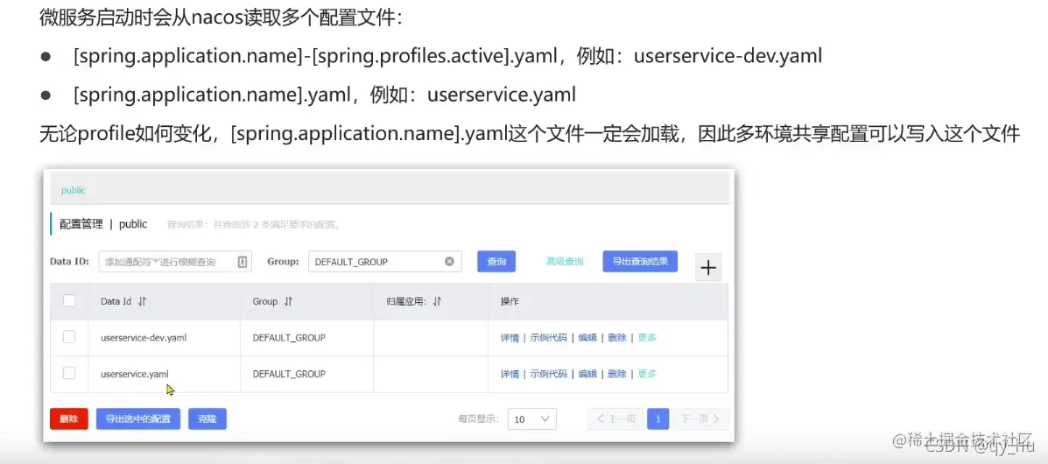1048x464 pixels.
Task: Clear the Group field with the x icon
Action: pos(449,262)
